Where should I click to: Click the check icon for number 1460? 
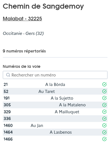(104, 125)
